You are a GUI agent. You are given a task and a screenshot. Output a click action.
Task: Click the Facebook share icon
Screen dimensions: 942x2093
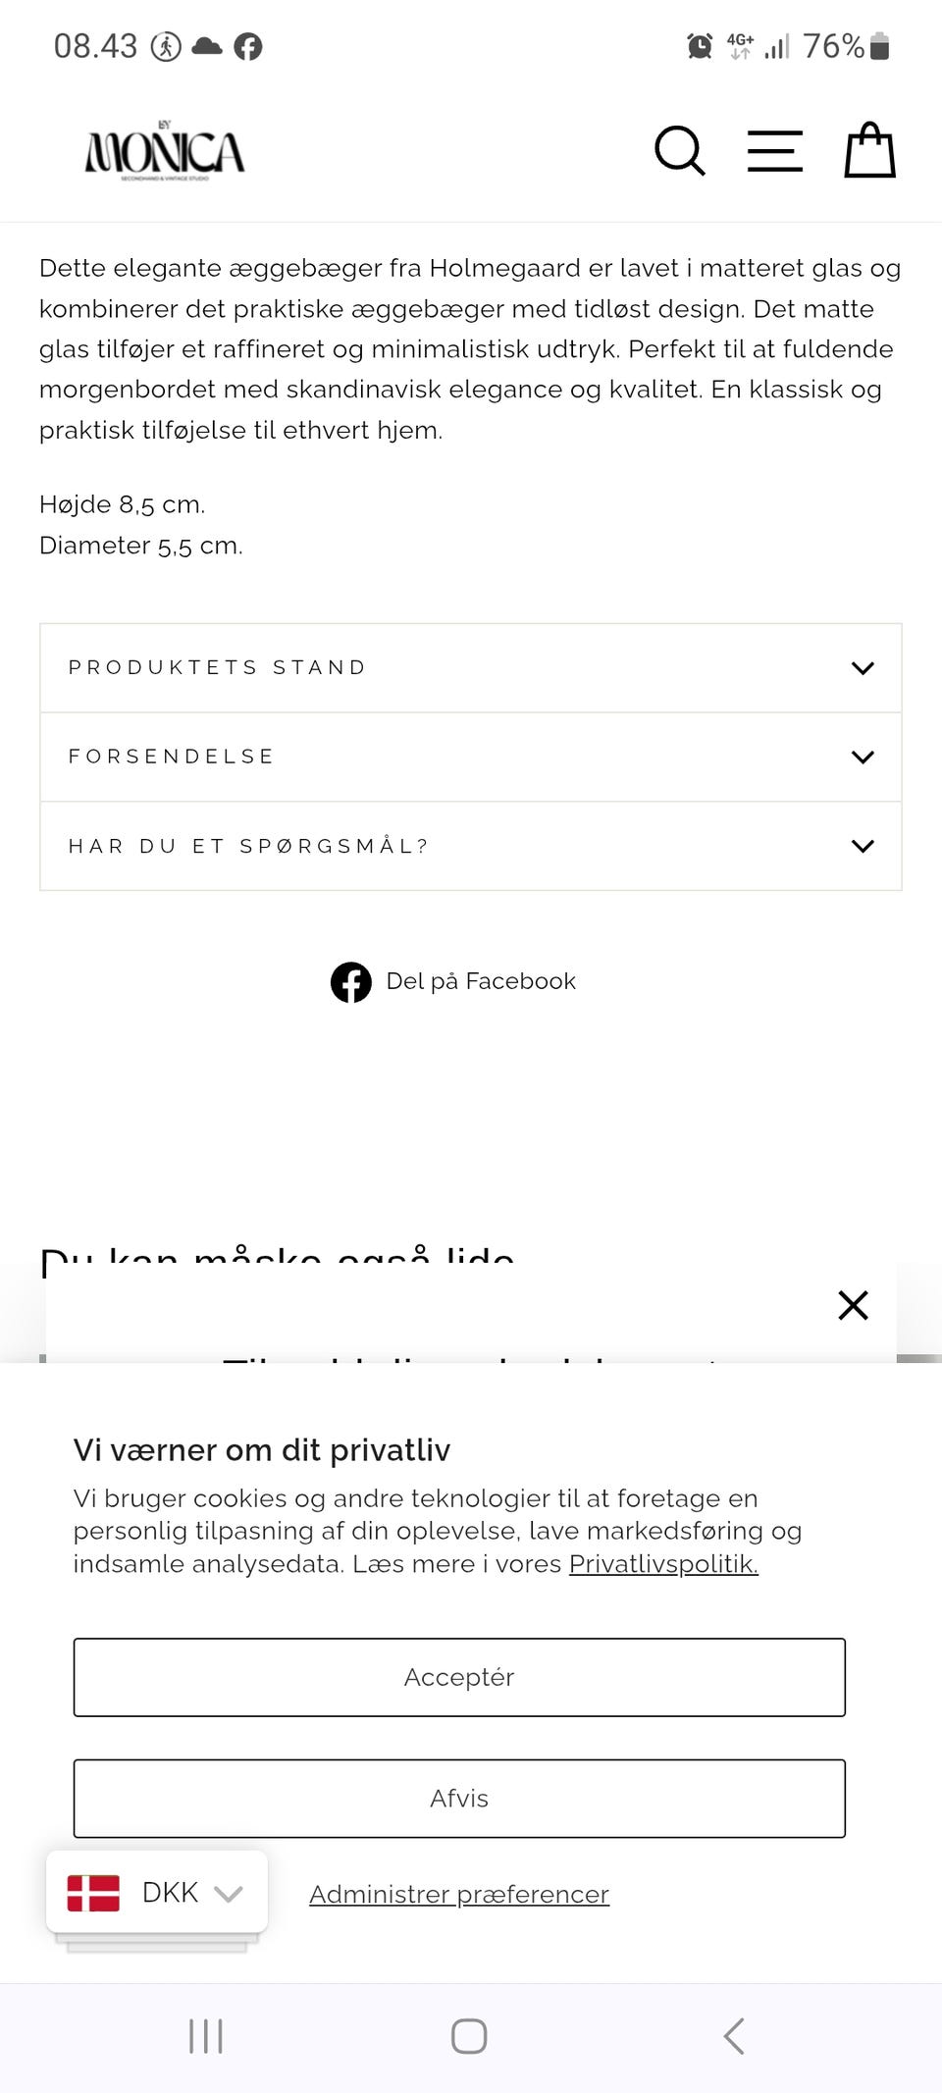coord(350,981)
